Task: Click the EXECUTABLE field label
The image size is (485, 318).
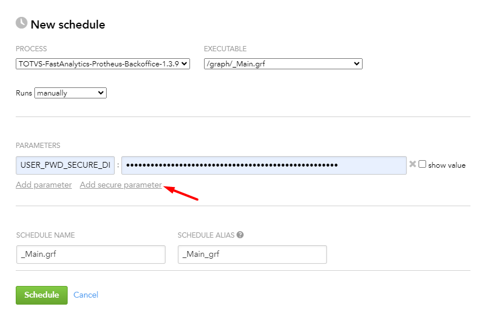Action: tap(225, 49)
